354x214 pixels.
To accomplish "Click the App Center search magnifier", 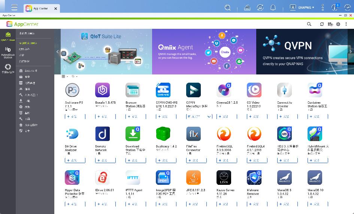I will pyautogui.click(x=309, y=24).
